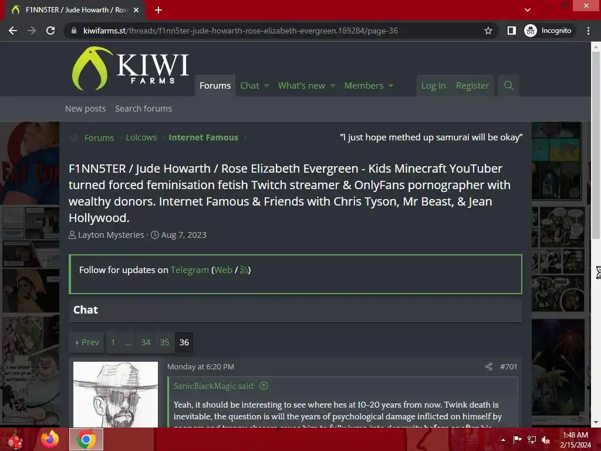Expand the page ellipsis jump
Image resolution: width=601 pixels, height=451 pixels.
click(128, 342)
